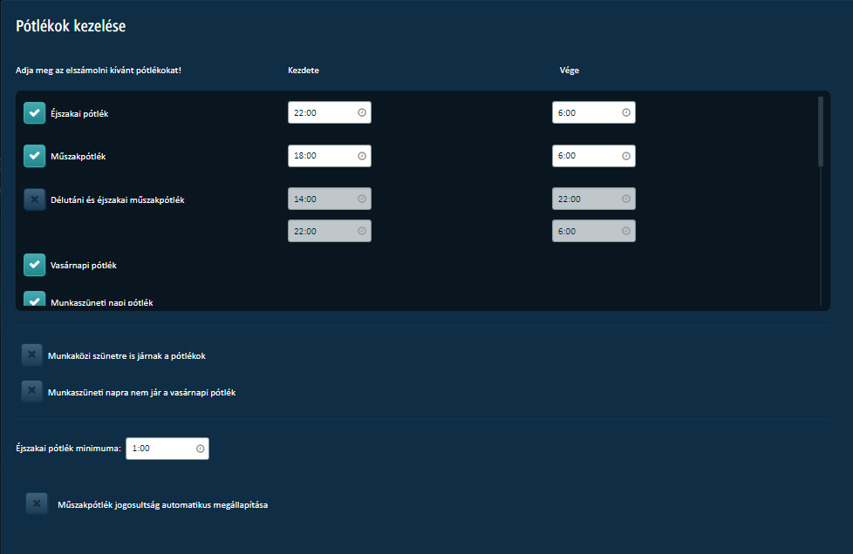Uncheck the Műszakpótlék checkbox
Screen dimensions: 853x554
point(34,156)
